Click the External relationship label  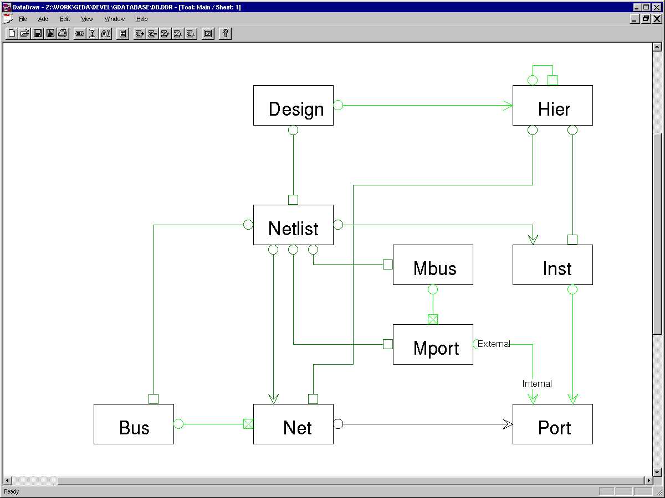[x=493, y=344]
